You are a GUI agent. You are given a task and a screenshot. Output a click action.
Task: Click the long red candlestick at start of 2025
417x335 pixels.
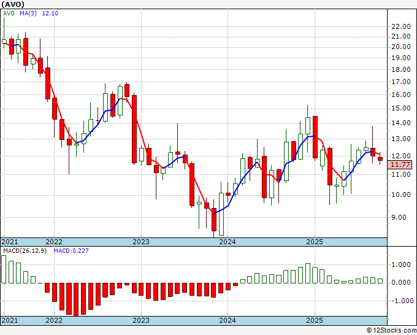pos(315,137)
